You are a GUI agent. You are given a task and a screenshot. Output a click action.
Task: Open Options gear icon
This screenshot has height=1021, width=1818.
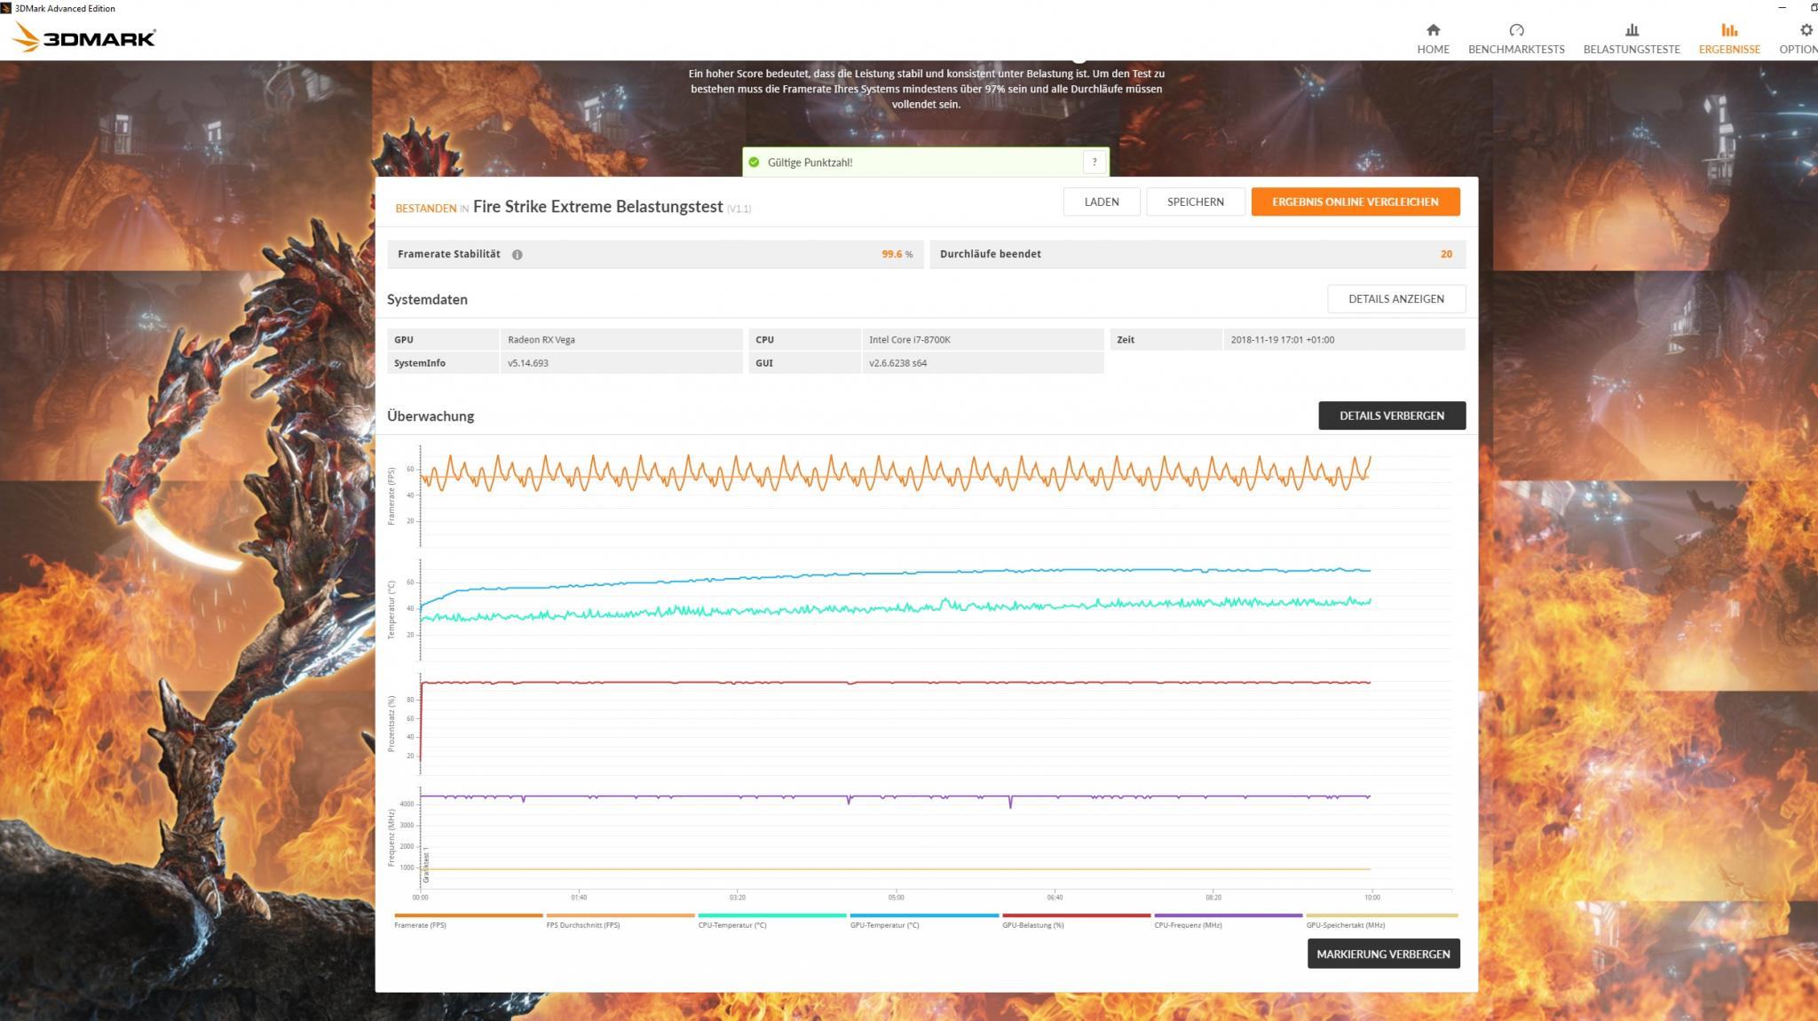(x=1806, y=30)
